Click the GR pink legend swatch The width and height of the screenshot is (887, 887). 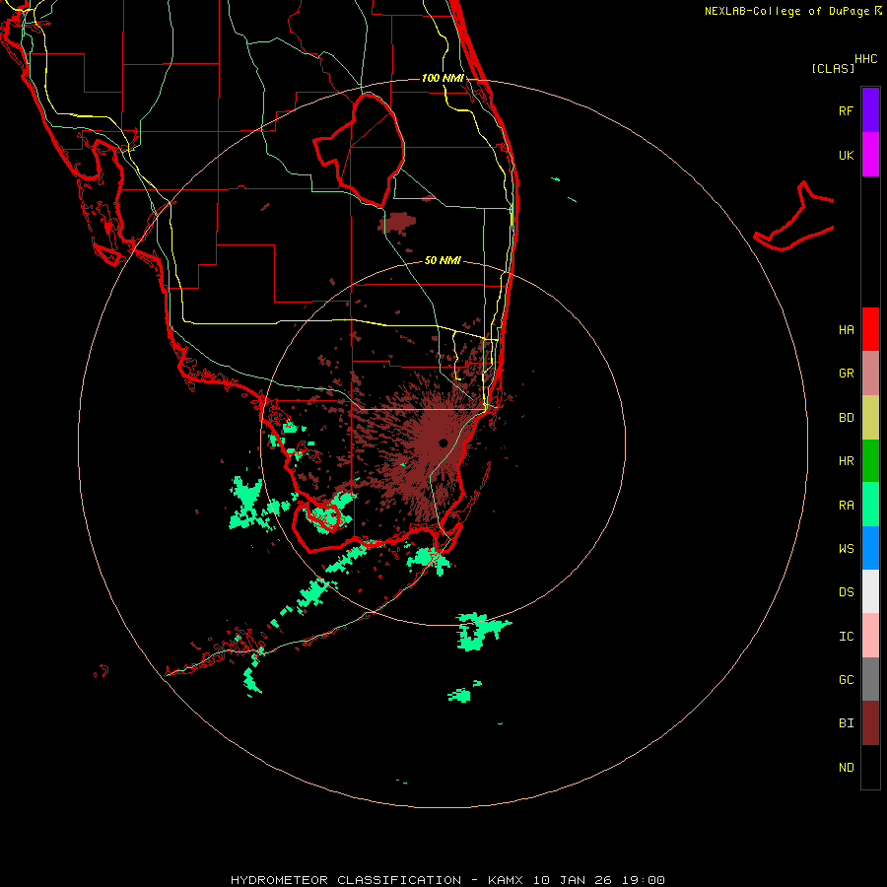[870, 374]
